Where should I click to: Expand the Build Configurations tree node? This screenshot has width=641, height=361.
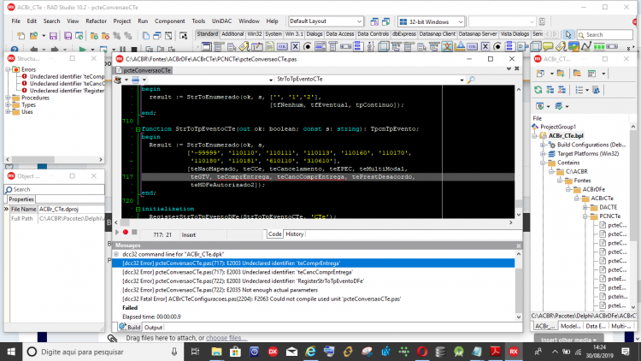pos(543,145)
